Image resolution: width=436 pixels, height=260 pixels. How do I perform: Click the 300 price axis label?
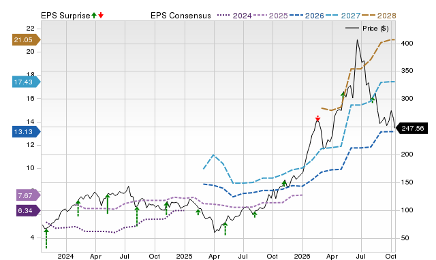click(x=407, y=99)
